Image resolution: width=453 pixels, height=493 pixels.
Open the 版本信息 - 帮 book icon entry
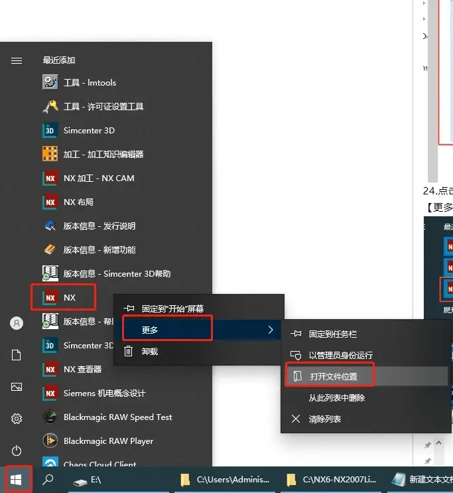50,321
